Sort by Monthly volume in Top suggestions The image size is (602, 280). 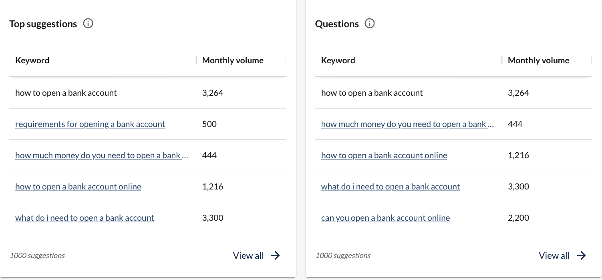233,60
